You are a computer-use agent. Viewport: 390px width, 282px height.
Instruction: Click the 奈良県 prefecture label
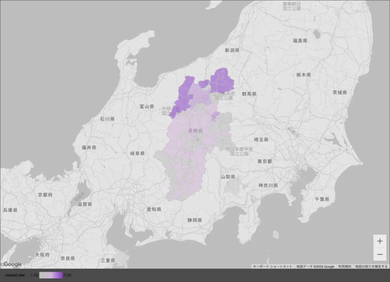click(68, 258)
